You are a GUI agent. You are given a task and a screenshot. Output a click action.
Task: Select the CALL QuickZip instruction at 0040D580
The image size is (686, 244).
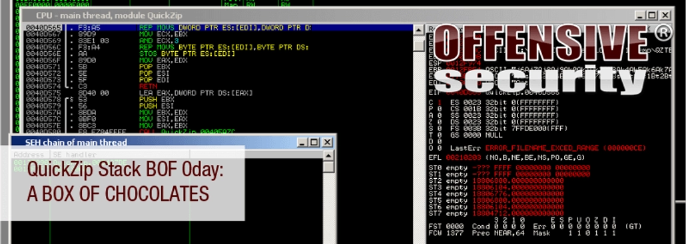coord(218,132)
